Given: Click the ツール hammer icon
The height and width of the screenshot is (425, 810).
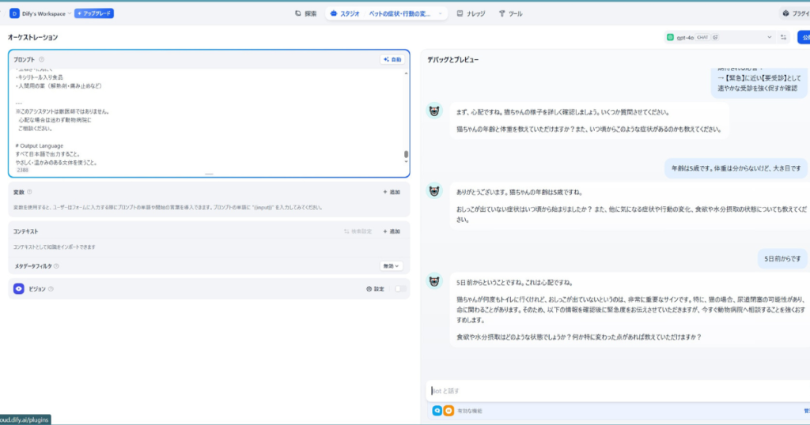Looking at the screenshot, I should pyautogui.click(x=502, y=13).
